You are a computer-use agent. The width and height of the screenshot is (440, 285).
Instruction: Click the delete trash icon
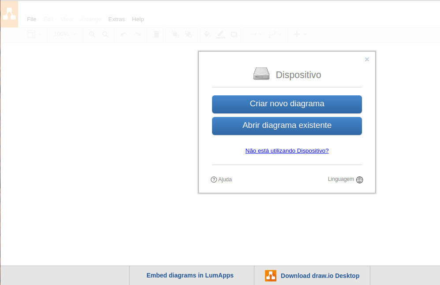click(157, 34)
